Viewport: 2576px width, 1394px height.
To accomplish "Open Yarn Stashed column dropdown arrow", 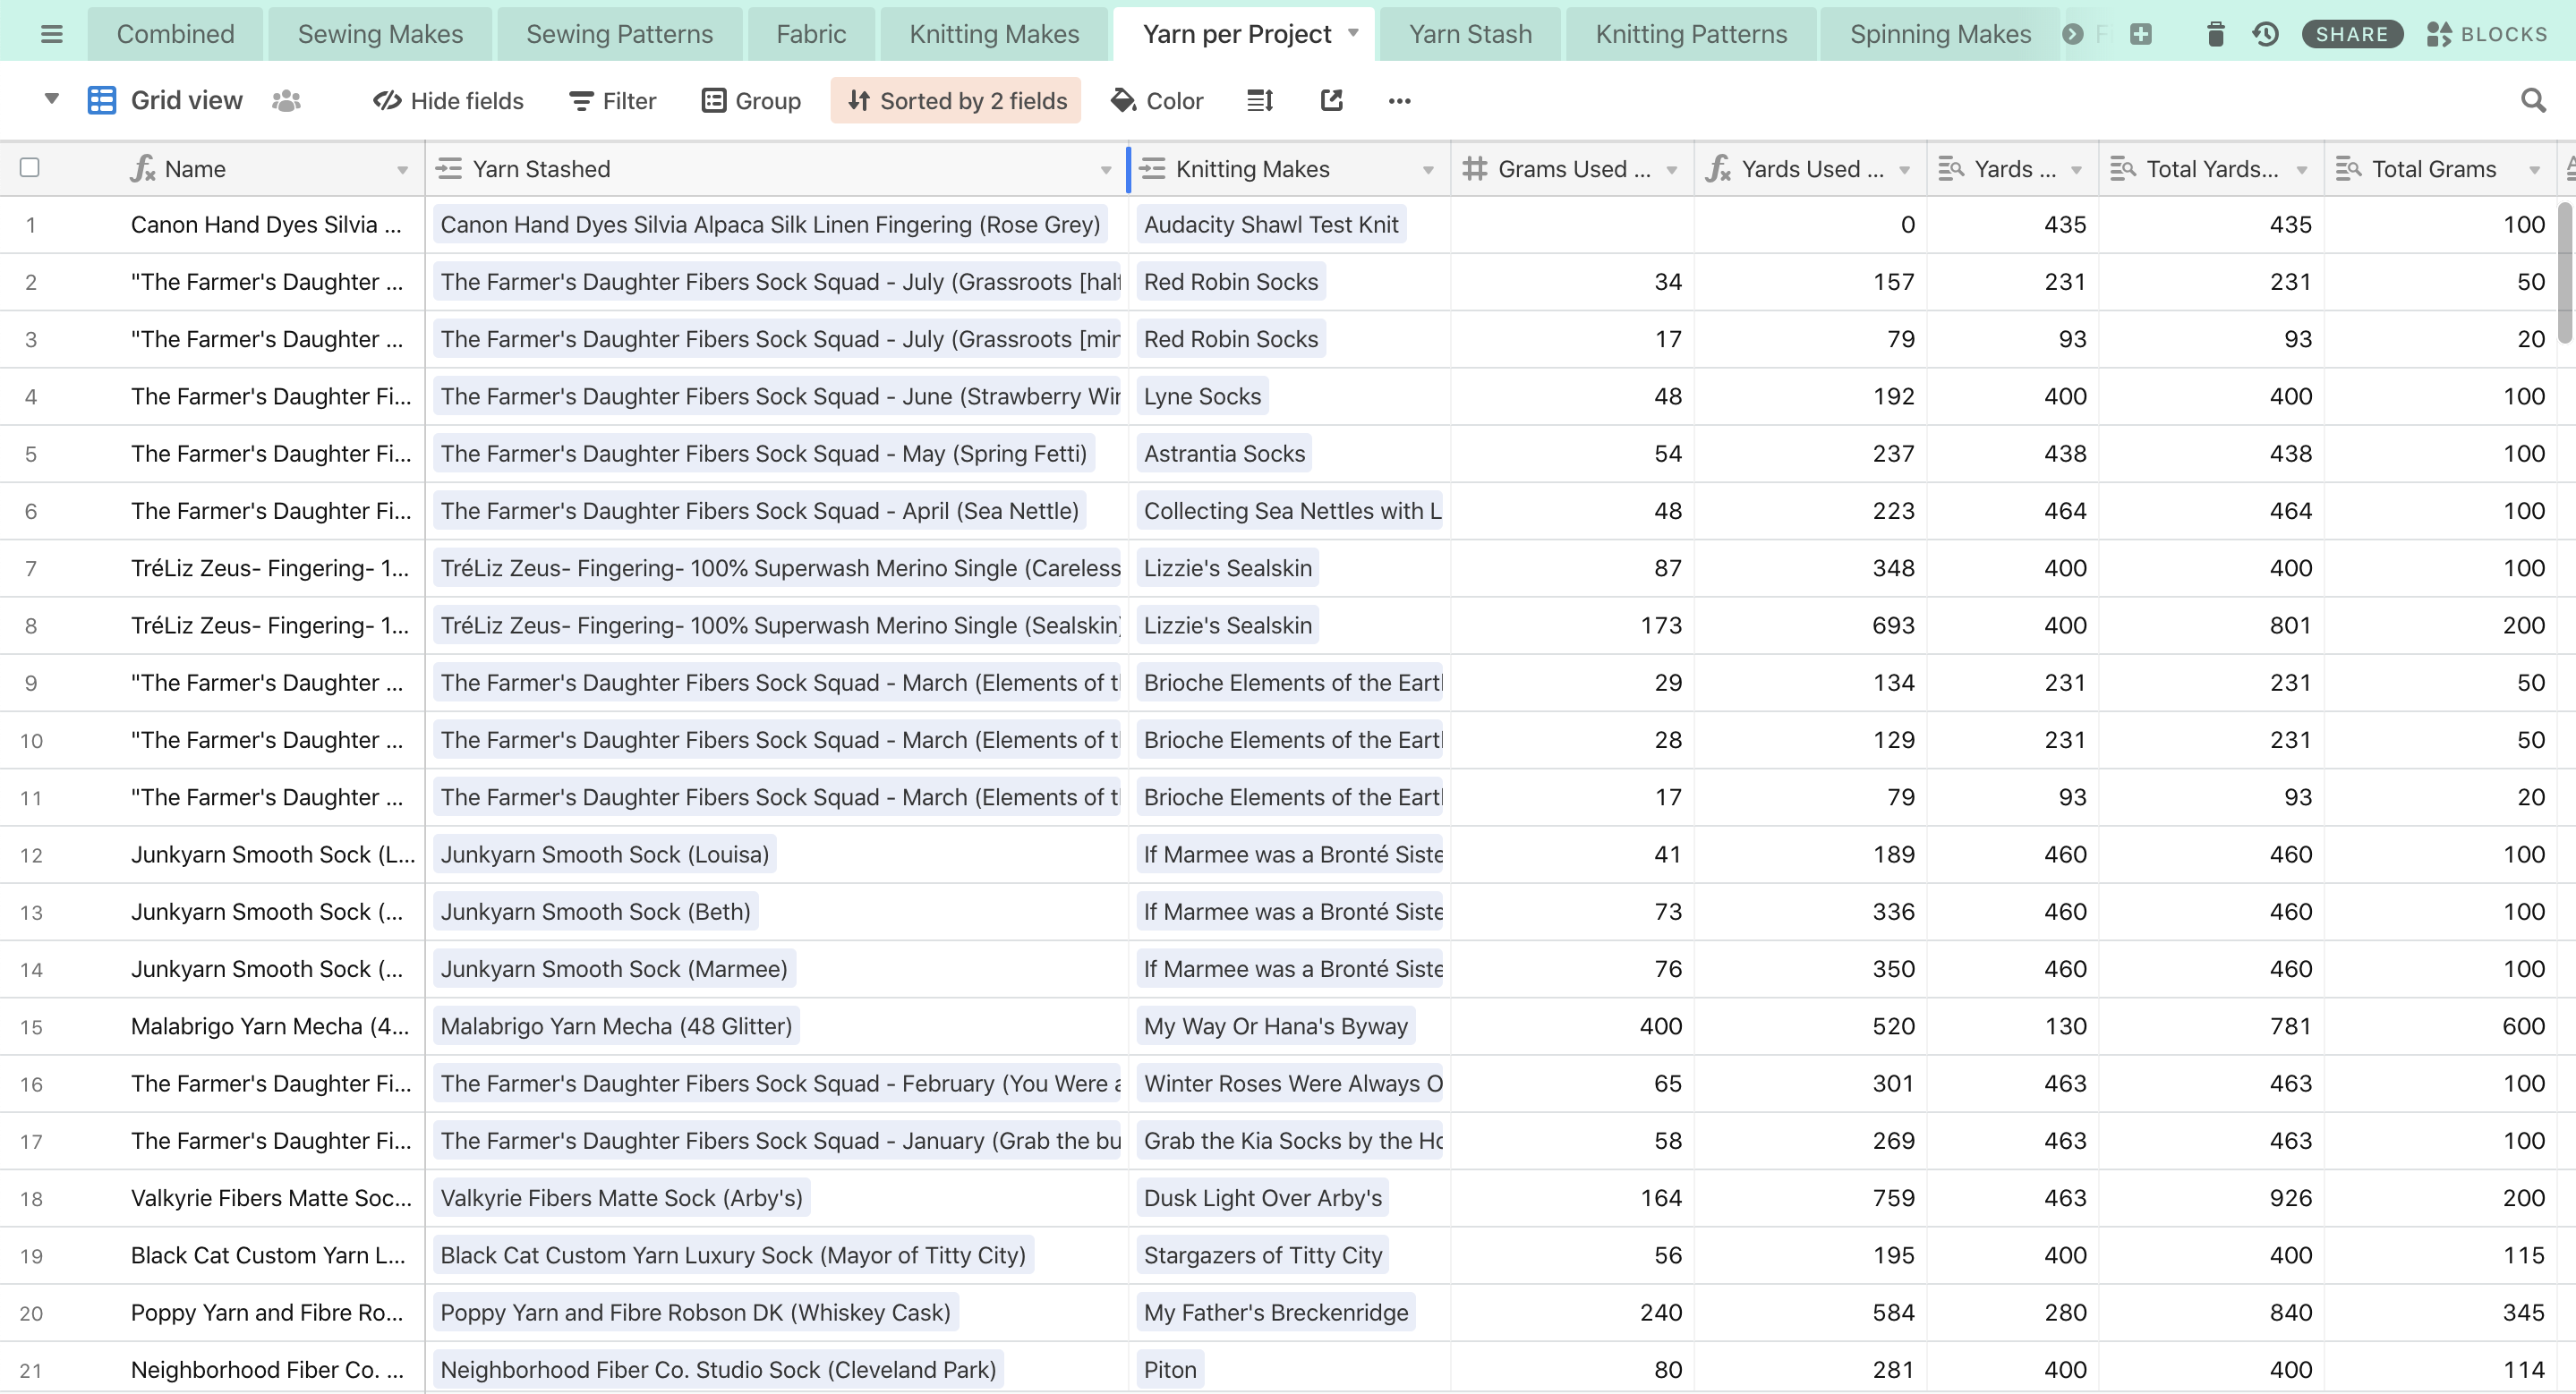I will pos(1106,170).
